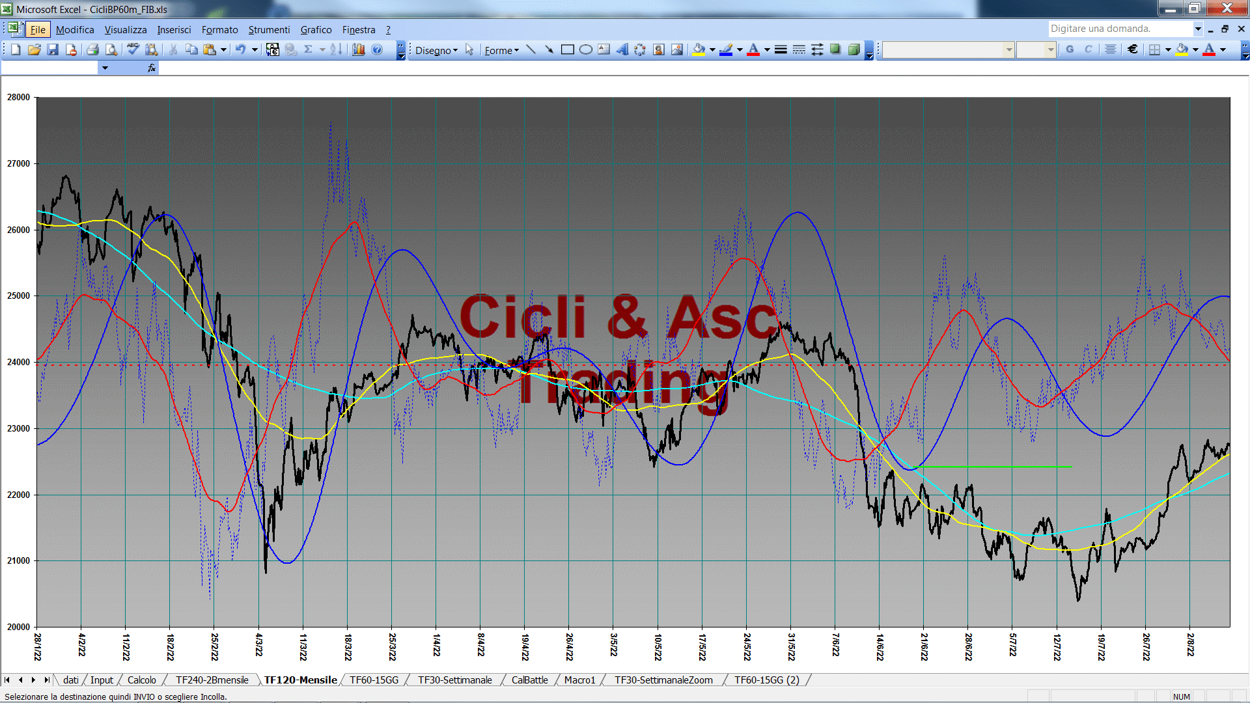This screenshot has width=1250, height=703.
Task: Click the yellow Fill Color bucket in Drawing toolbar
Action: coord(699,49)
